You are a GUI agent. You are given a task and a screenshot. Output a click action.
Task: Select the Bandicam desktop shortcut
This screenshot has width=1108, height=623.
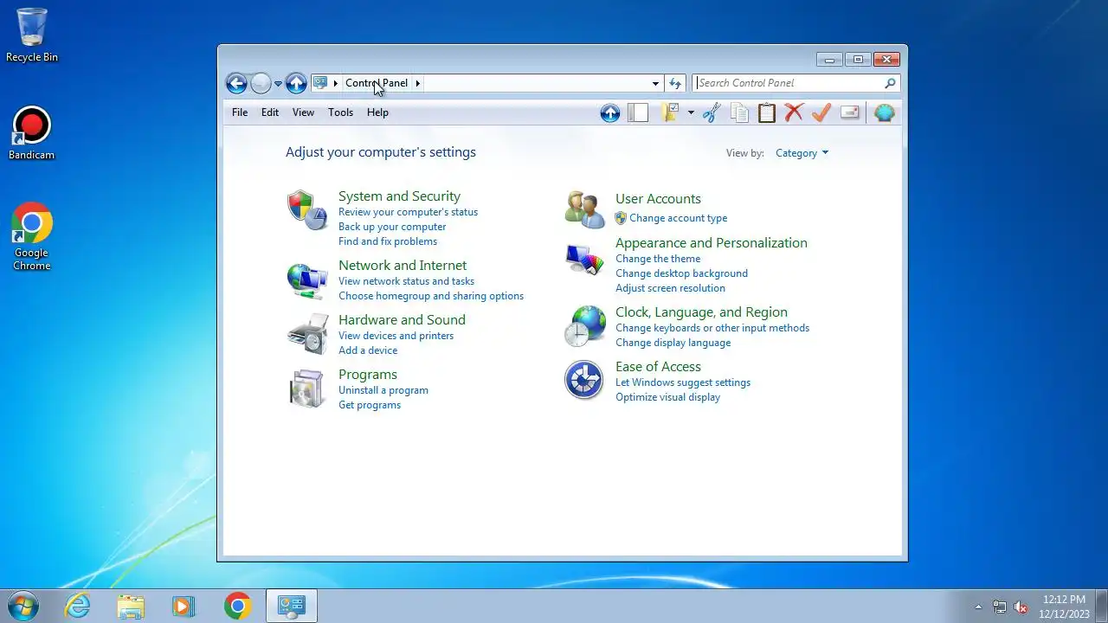coord(32,134)
